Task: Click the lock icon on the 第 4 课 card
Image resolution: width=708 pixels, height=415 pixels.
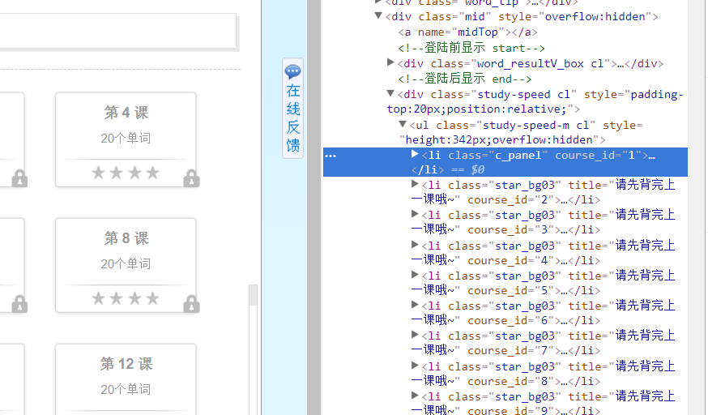Action: coord(191,178)
